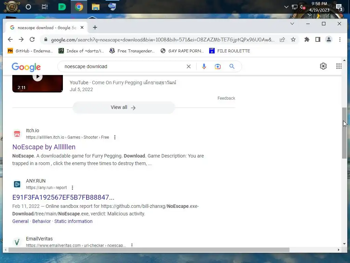Click the horizontal scroll-right arrow
Viewport: 350px width, 263px height.
pyautogui.click(x=339, y=250)
